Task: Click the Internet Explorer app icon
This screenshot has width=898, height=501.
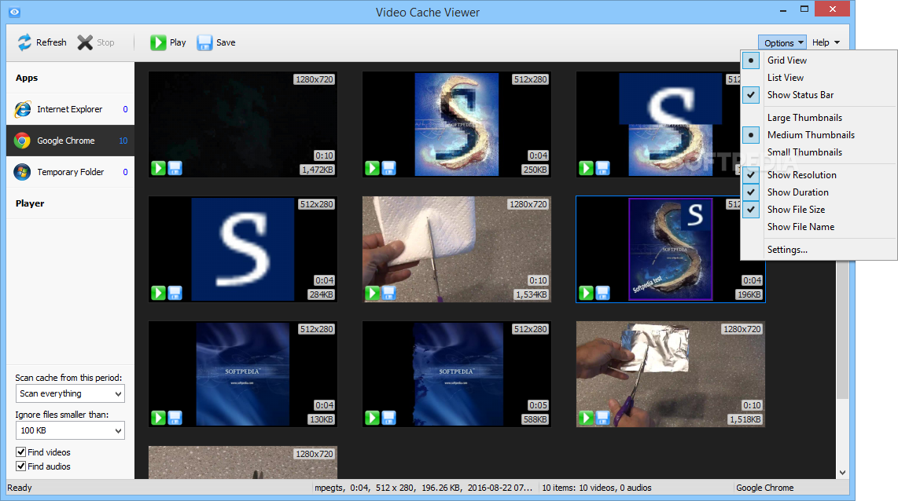Action: point(22,109)
